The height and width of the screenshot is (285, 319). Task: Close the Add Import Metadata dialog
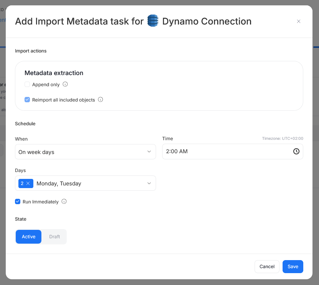pos(298,21)
